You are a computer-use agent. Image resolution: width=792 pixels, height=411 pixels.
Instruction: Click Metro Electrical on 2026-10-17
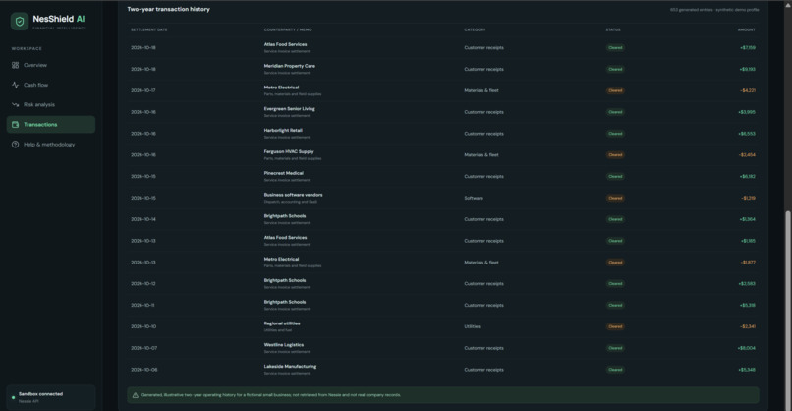[281, 88]
